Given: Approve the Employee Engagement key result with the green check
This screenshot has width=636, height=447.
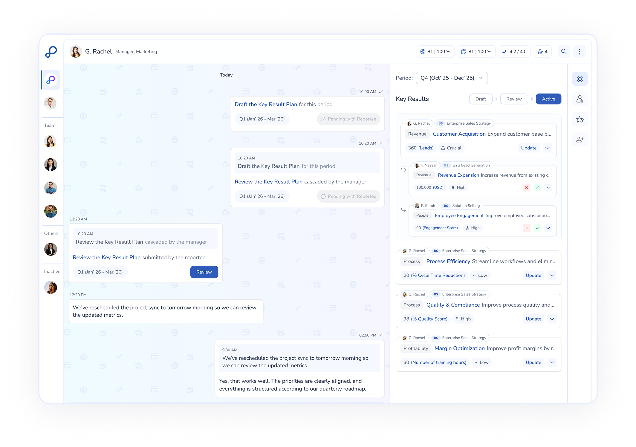Looking at the screenshot, I should point(537,228).
